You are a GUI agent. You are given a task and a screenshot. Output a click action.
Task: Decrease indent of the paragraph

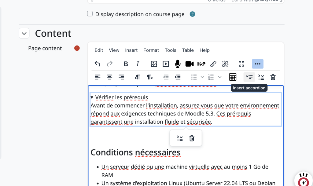(x=166, y=77)
